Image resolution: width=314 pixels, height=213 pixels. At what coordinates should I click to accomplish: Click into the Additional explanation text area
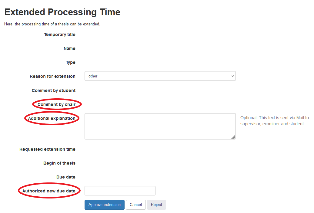[160, 126]
